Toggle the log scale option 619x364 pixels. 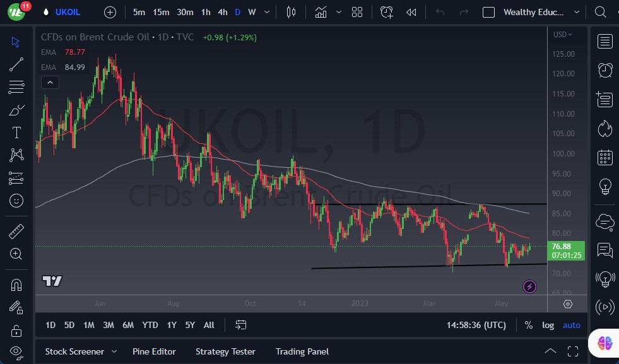tap(548, 325)
